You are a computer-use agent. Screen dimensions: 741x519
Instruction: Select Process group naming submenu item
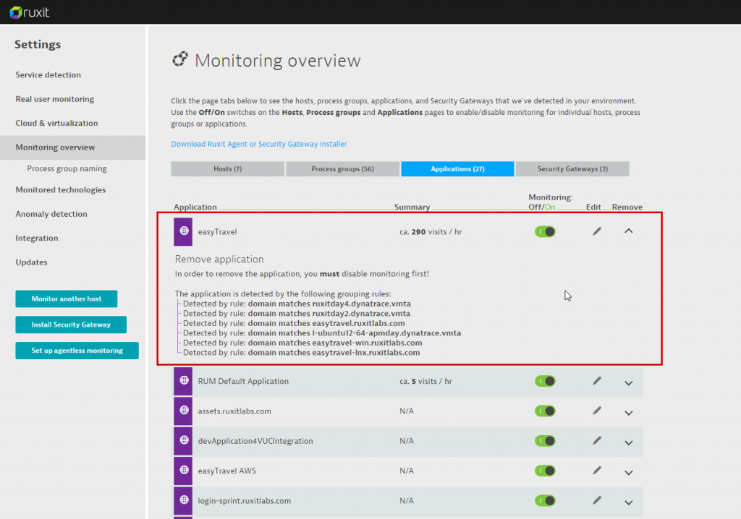tap(67, 168)
